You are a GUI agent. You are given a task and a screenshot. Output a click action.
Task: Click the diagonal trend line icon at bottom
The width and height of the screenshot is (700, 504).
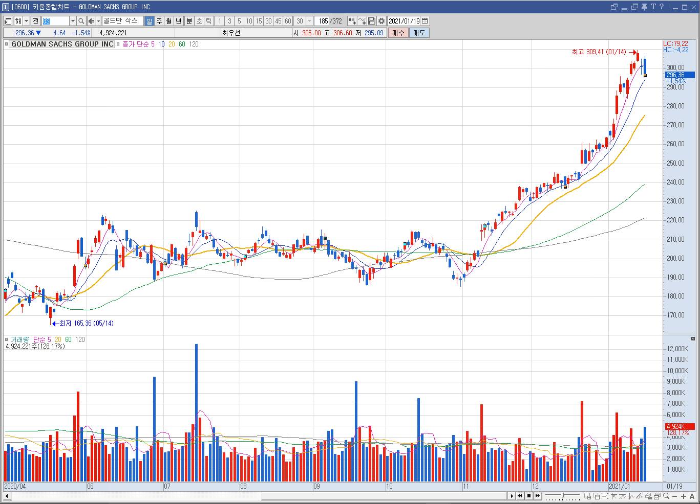coord(640,496)
